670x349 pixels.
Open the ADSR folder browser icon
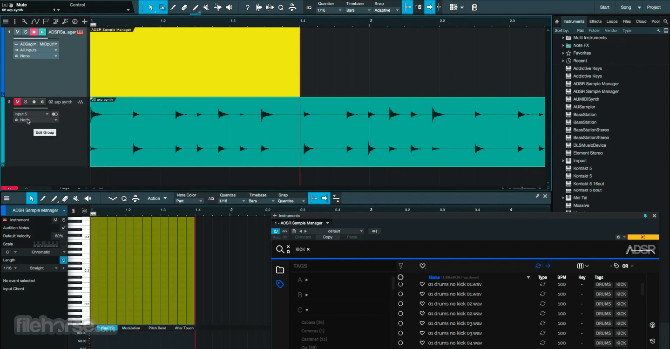(x=280, y=270)
